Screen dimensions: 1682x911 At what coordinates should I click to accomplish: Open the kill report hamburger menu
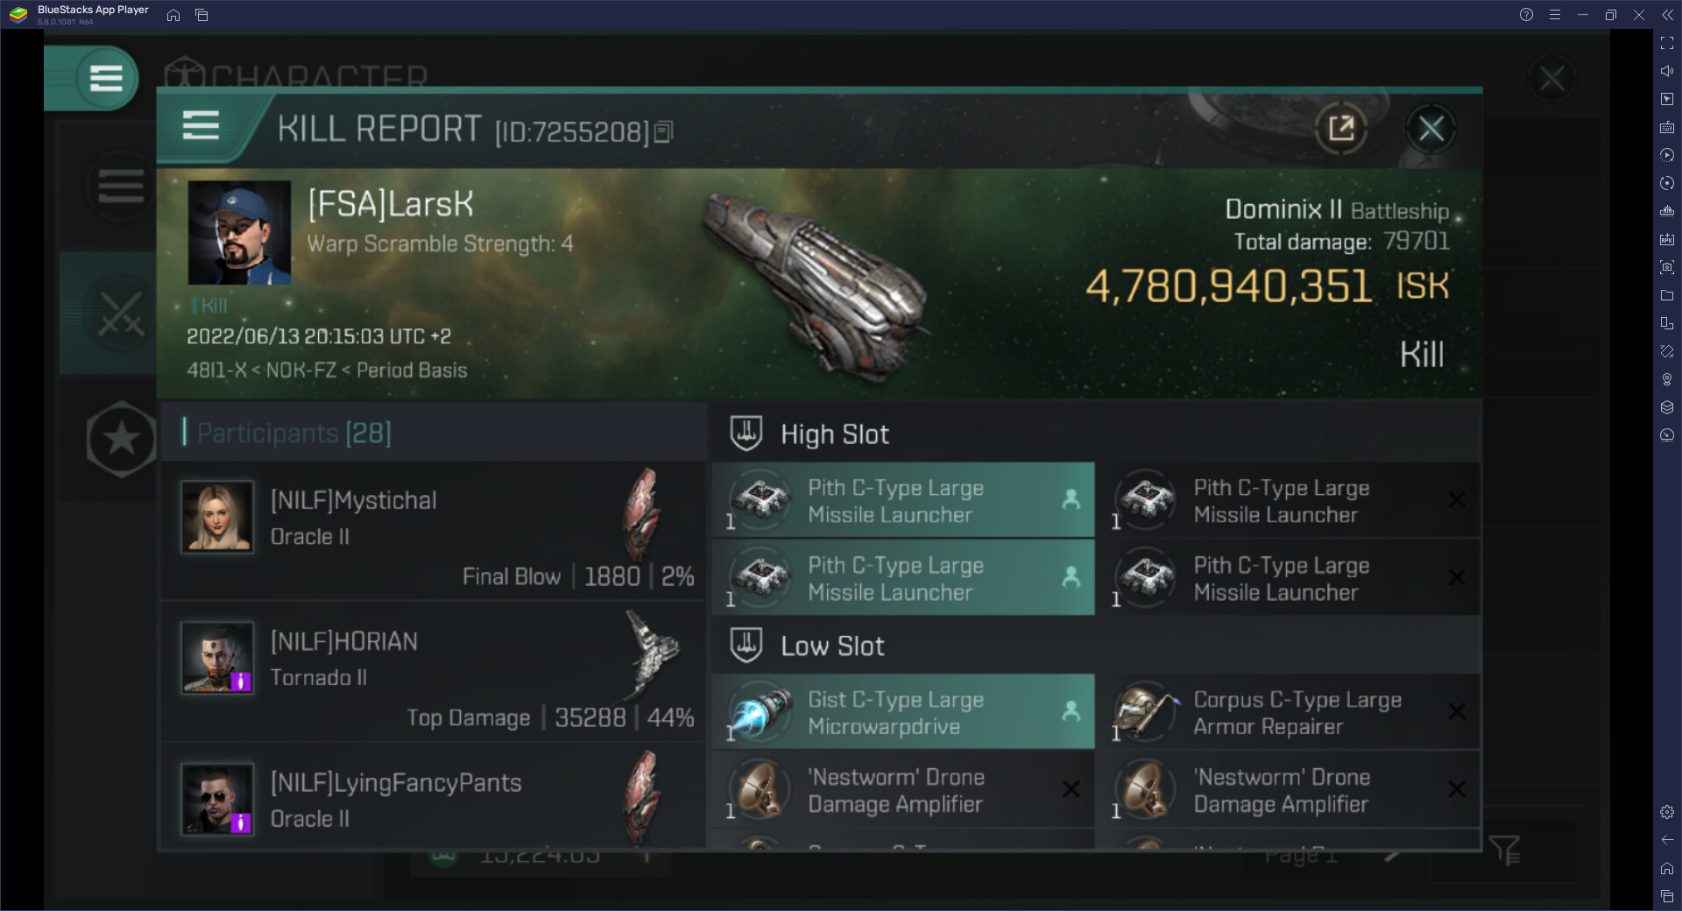point(201,127)
